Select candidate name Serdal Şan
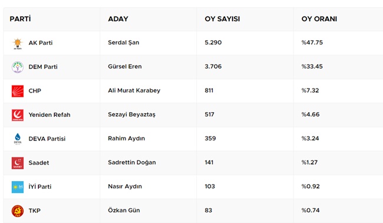The height and width of the screenshot is (223, 383). tap(124, 42)
